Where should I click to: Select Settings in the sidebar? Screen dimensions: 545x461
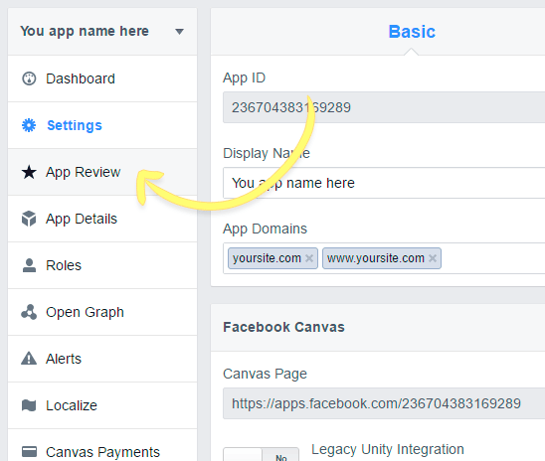point(102,125)
